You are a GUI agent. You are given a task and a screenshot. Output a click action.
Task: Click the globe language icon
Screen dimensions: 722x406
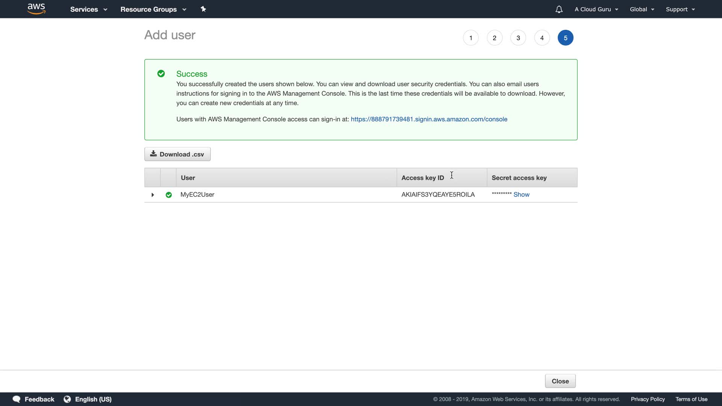click(67, 399)
